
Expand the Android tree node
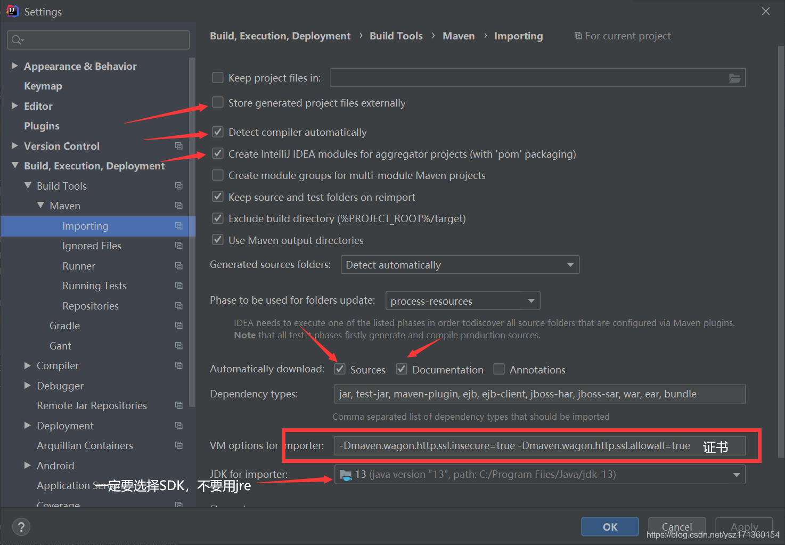click(x=28, y=465)
